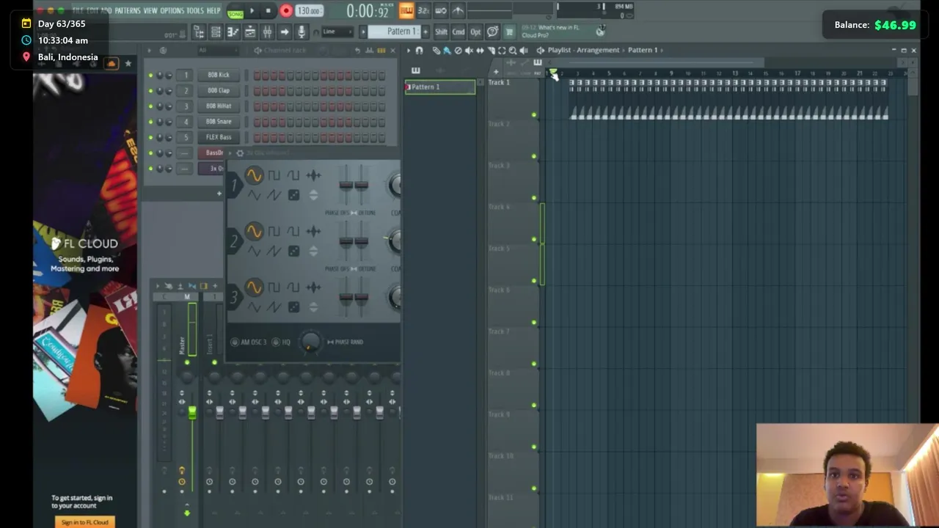Viewport: 939px width, 528px height.
Task: Open the EDIT menu
Action: click(92, 11)
